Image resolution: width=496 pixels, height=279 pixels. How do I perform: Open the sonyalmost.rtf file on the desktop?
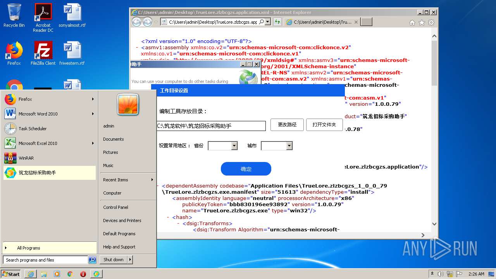(x=72, y=15)
